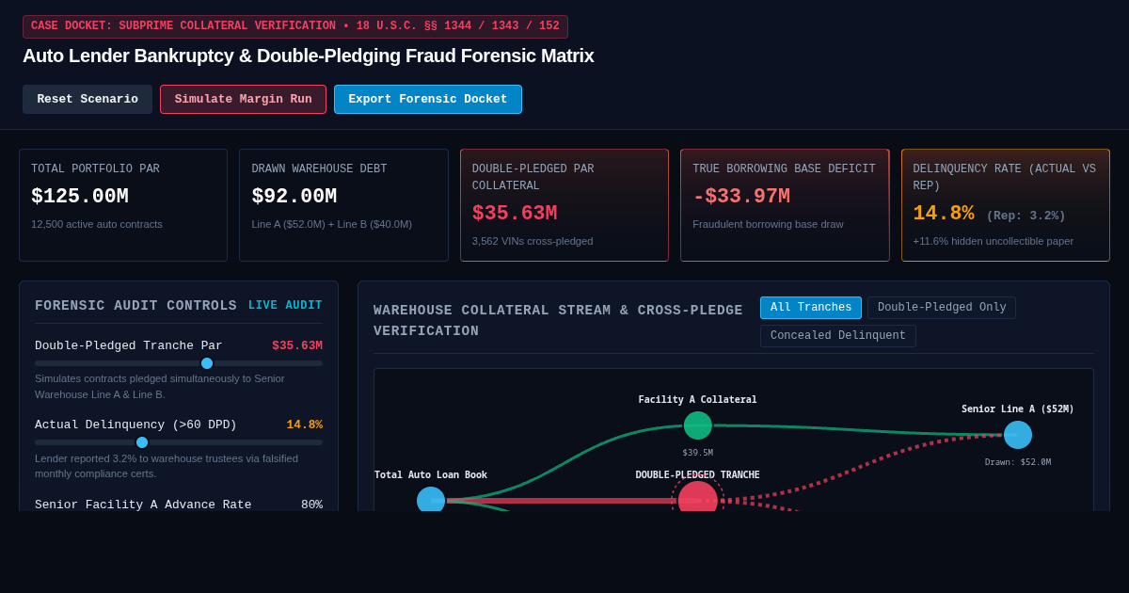Click the Case Docket badge at top

point(295,26)
